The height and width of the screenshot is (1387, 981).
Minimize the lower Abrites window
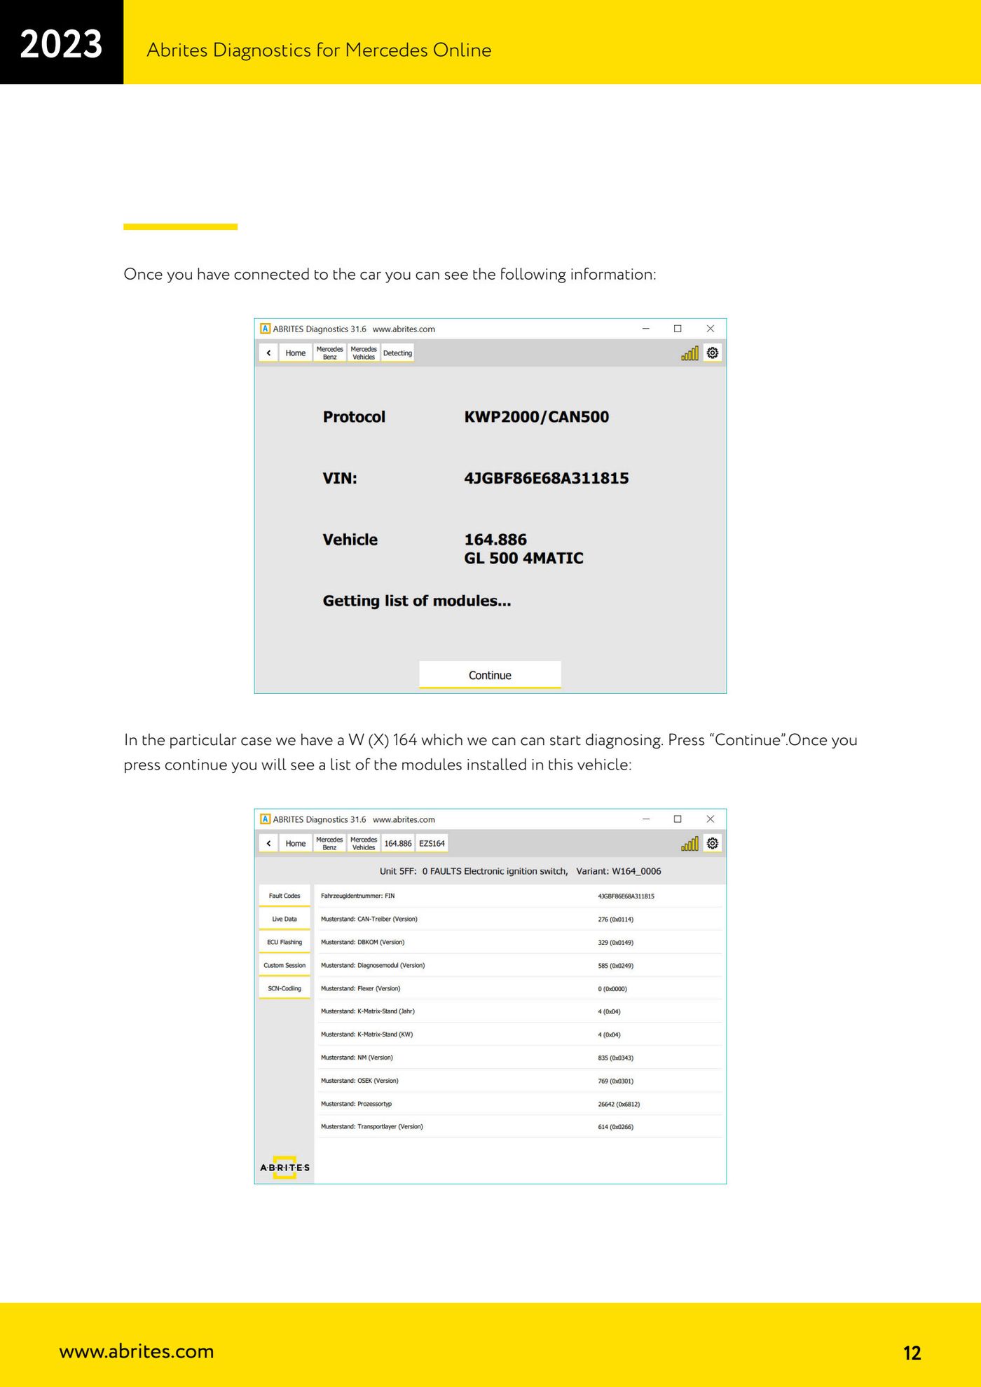pyautogui.click(x=646, y=819)
